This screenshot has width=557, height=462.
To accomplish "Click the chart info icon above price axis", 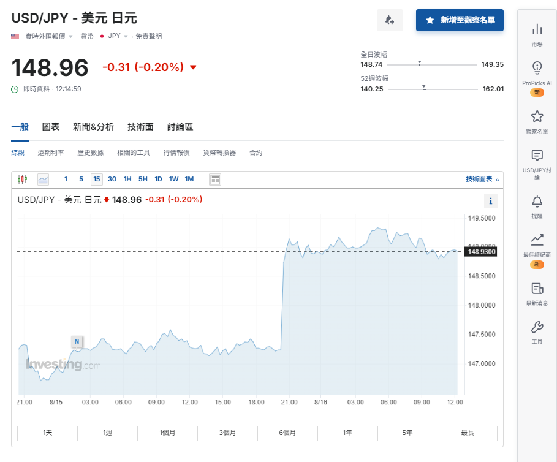I will pos(490,200).
